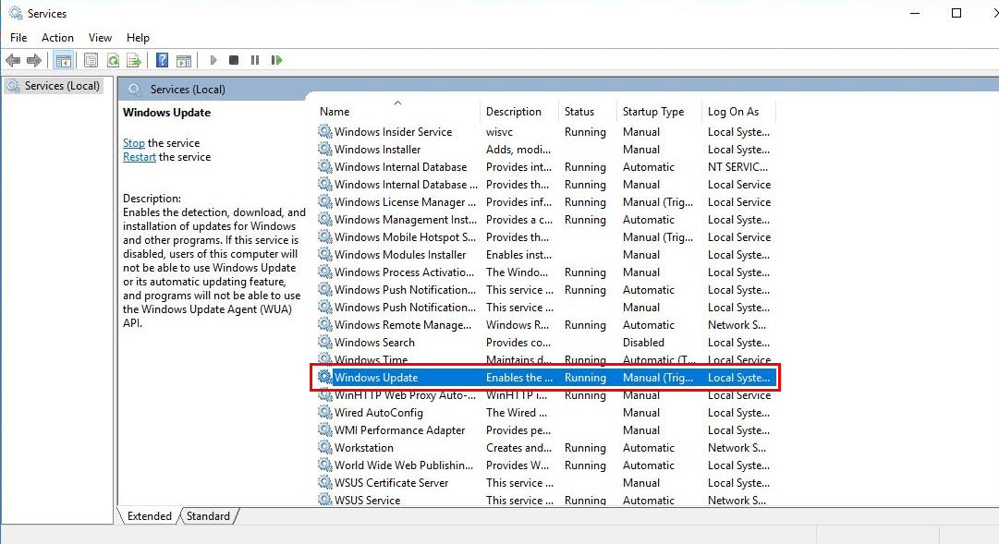Click the Adds, modi... description of Windows Installer
Viewport: 999px width, 544px height.
pos(518,149)
